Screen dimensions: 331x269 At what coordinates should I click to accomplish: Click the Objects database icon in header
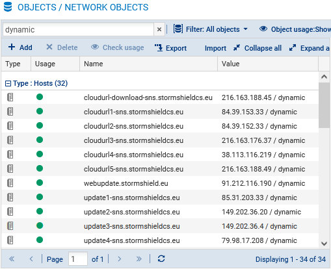(x=8, y=6)
